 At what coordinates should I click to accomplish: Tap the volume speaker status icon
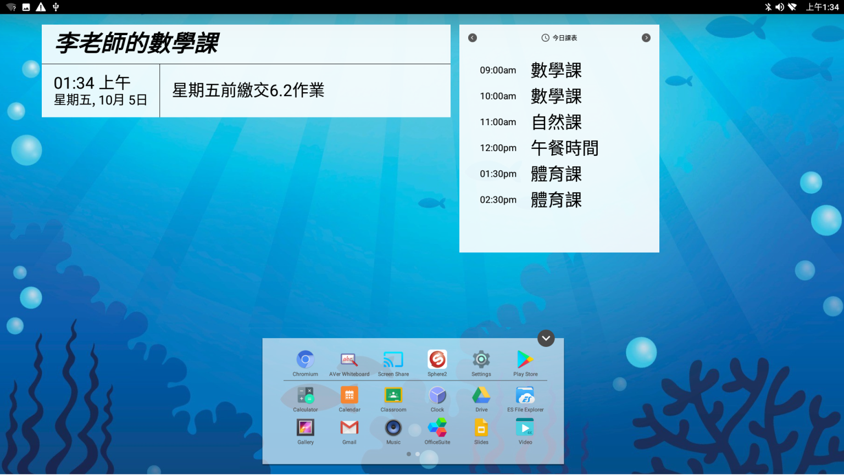pos(780,7)
